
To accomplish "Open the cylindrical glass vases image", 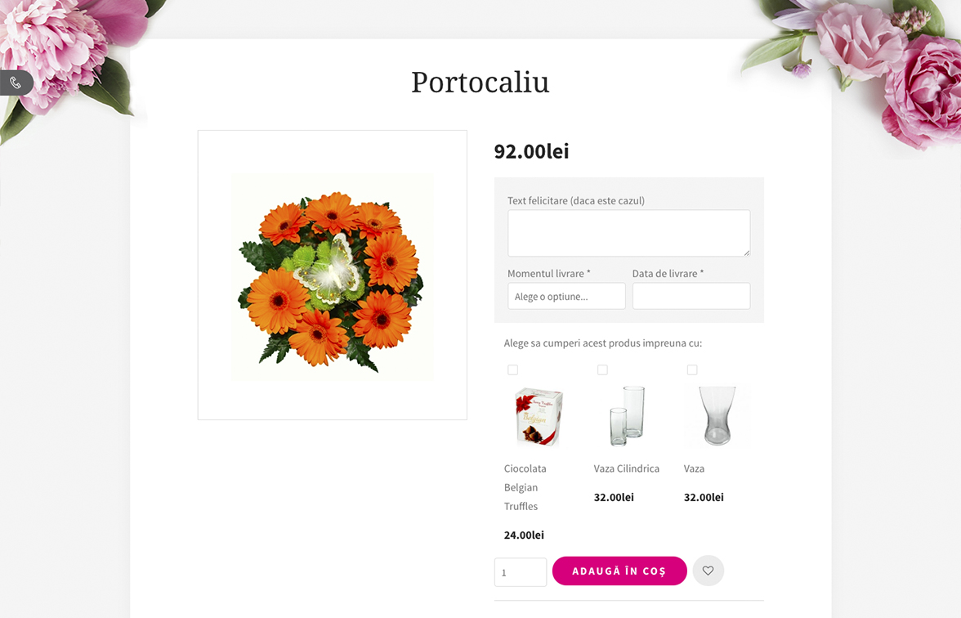I will click(x=628, y=415).
